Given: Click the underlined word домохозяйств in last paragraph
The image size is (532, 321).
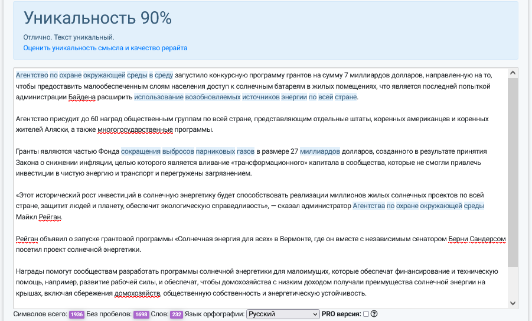Looking at the screenshot, I should click(x=137, y=293).
